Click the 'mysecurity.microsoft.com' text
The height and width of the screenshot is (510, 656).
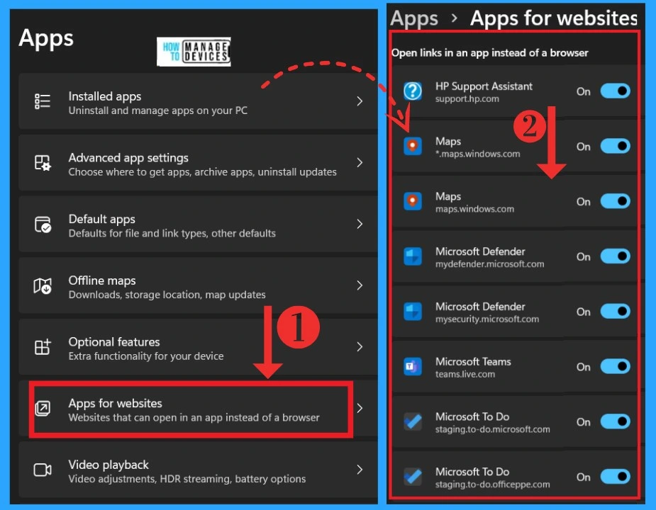coord(487,319)
